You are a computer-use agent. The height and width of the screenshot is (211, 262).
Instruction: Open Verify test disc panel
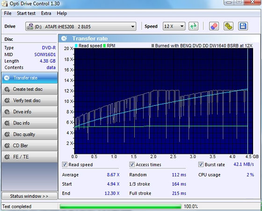pyautogui.click(x=29, y=101)
